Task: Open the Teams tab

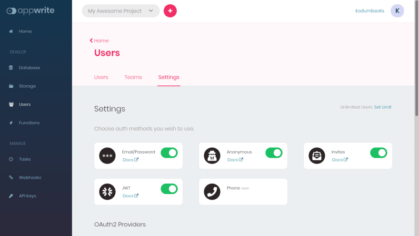Action: click(x=133, y=77)
